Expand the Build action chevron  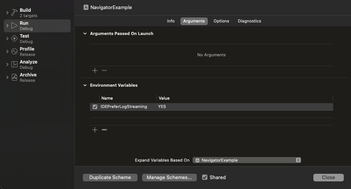tap(7, 13)
